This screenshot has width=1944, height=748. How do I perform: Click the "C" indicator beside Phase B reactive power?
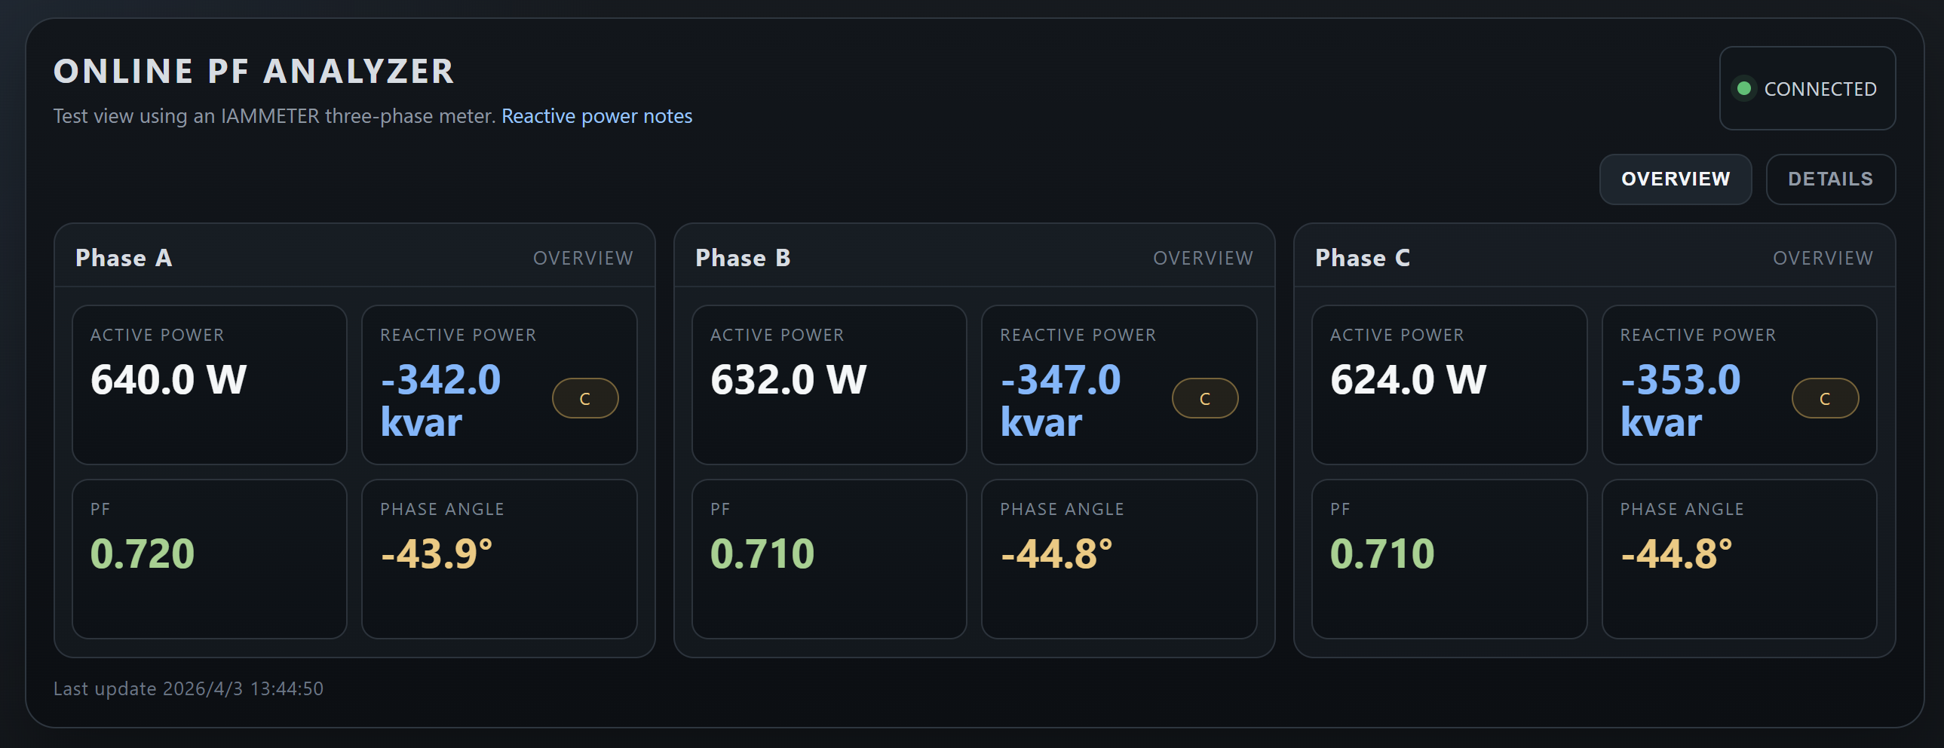pos(1204,398)
